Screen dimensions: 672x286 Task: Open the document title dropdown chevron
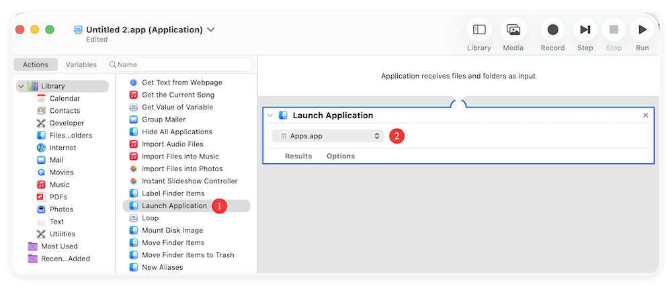(210, 30)
